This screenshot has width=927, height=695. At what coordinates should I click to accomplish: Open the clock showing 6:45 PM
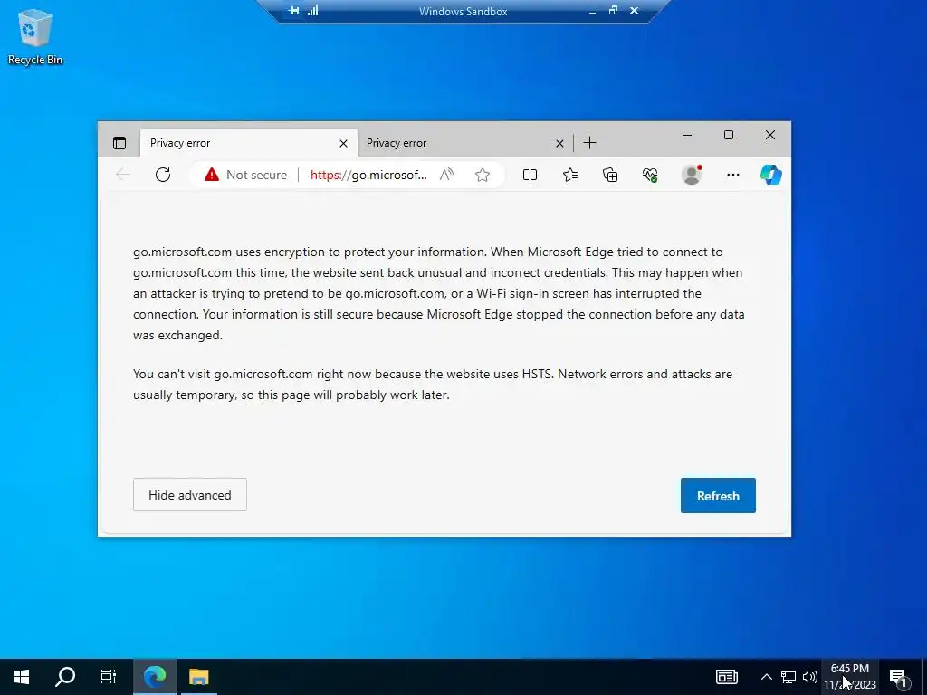tap(849, 677)
